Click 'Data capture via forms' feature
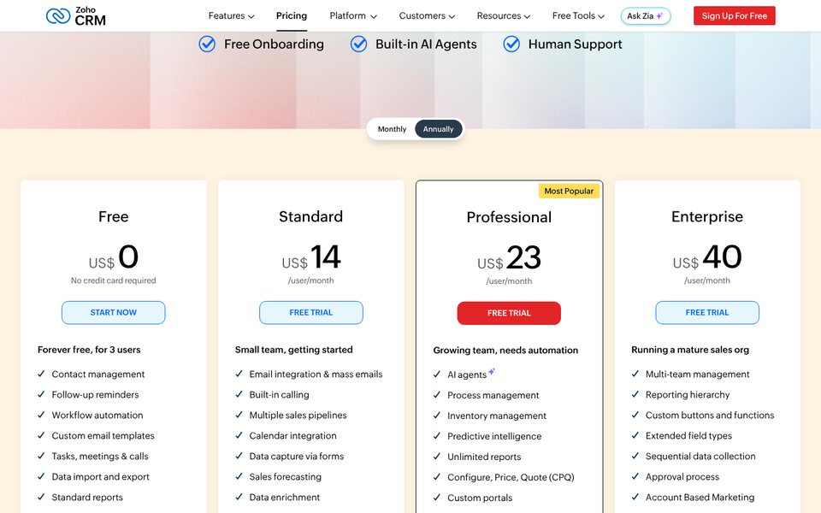This screenshot has width=821, height=513. 297,456
